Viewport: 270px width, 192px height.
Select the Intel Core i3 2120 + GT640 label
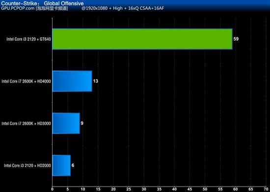tap(28, 39)
